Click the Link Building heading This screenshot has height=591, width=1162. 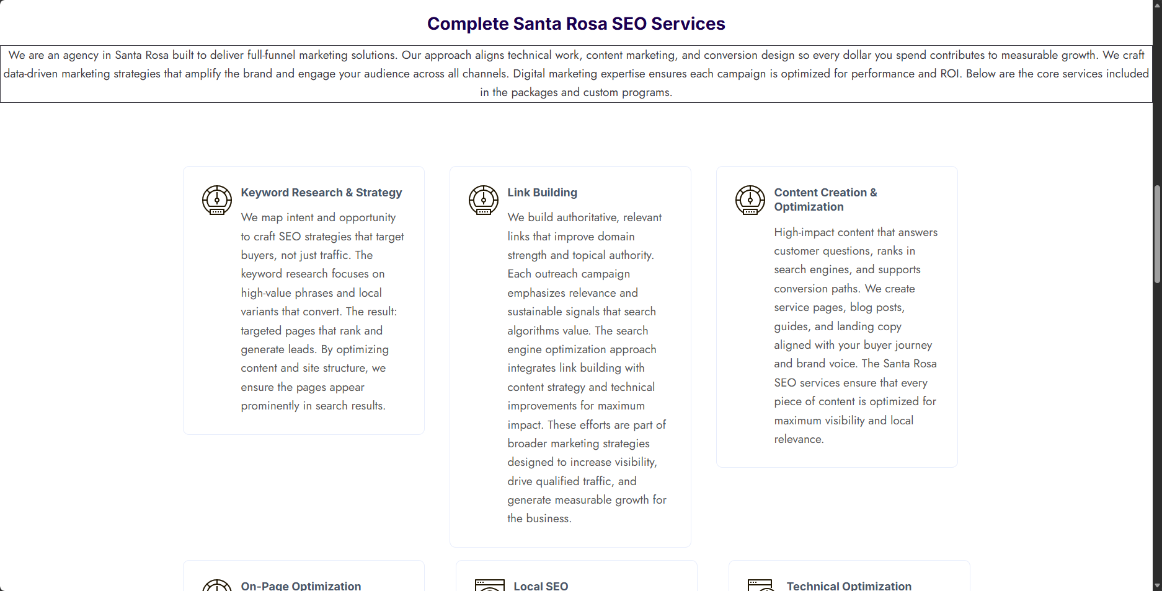[x=542, y=193]
